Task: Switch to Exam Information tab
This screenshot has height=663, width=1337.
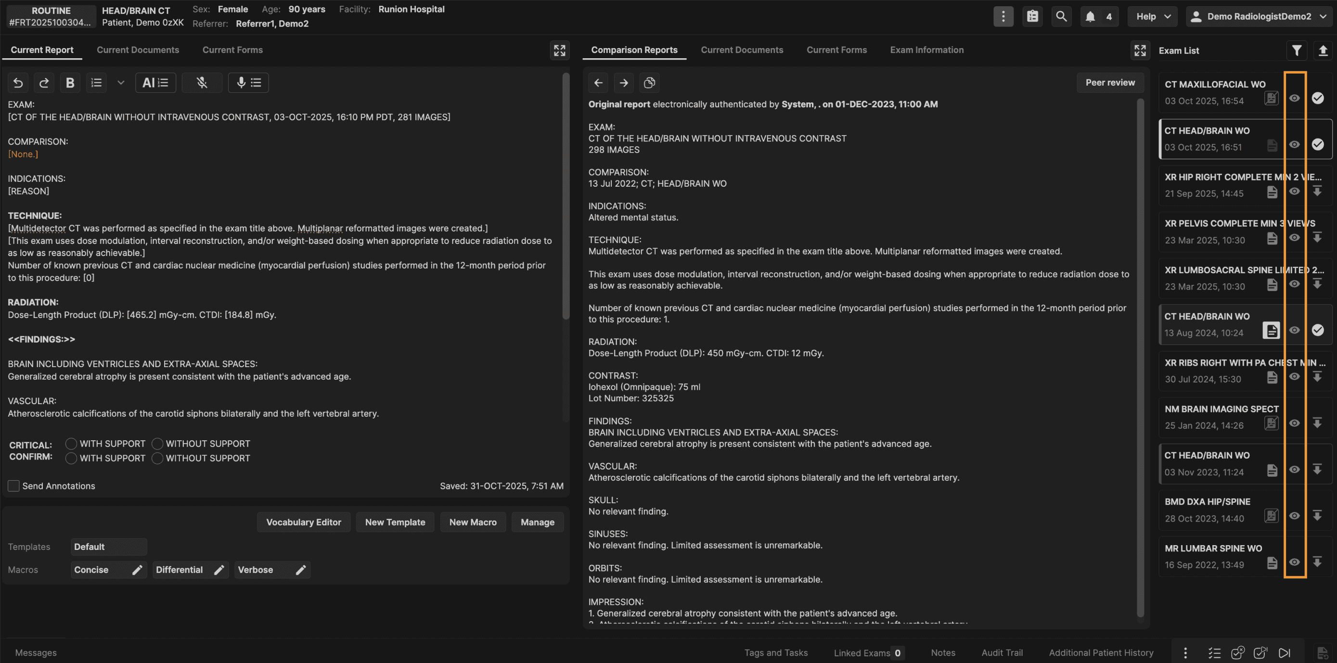Action: click(x=926, y=50)
